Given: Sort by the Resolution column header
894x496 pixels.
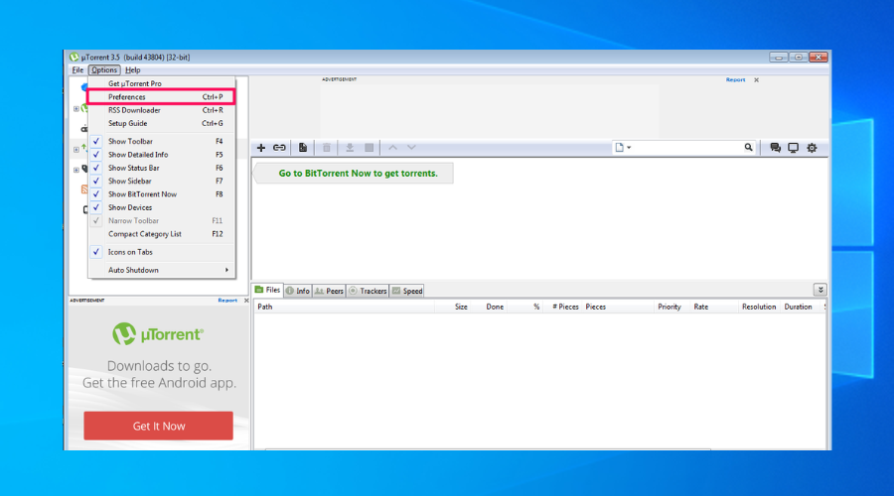Looking at the screenshot, I should coord(759,307).
